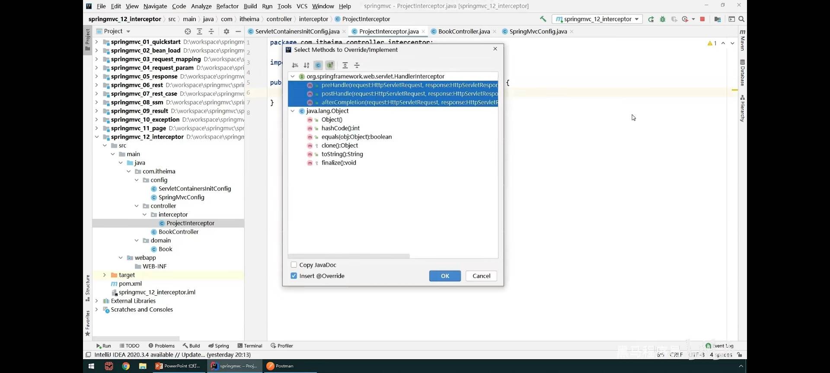Open the Spring tool window button
The image size is (830, 373).
(218, 346)
